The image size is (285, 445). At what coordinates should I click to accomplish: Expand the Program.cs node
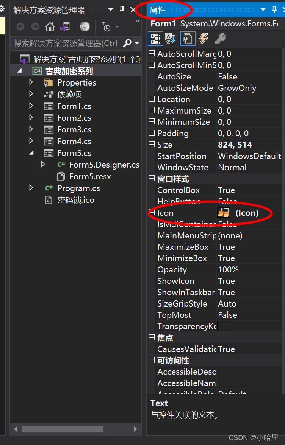[31, 188]
